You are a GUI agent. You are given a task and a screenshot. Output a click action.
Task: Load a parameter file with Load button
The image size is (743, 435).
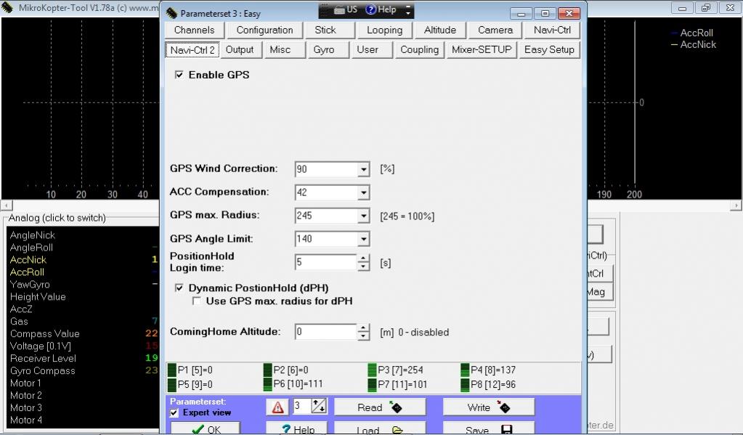(x=379, y=429)
